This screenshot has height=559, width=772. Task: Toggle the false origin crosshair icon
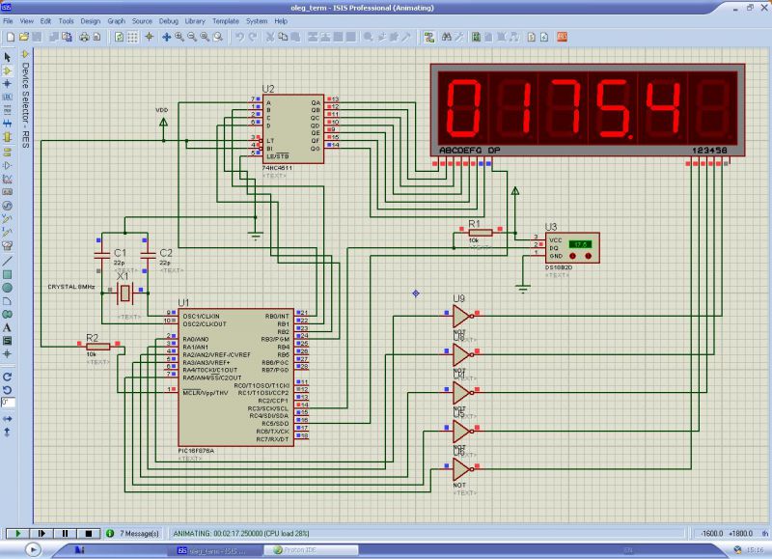coord(149,37)
